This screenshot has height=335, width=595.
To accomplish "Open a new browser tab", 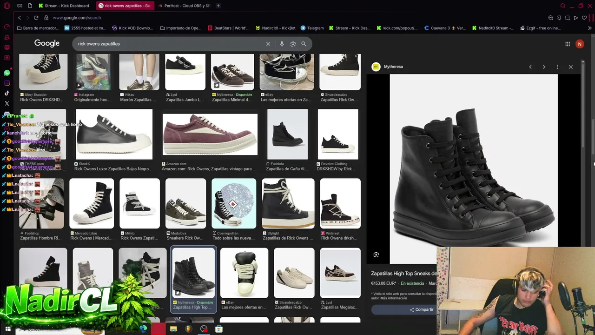I will pos(218,6).
